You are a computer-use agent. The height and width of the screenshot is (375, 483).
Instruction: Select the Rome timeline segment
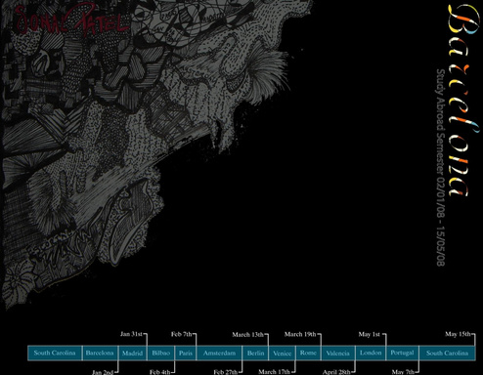pyautogui.click(x=308, y=353)
